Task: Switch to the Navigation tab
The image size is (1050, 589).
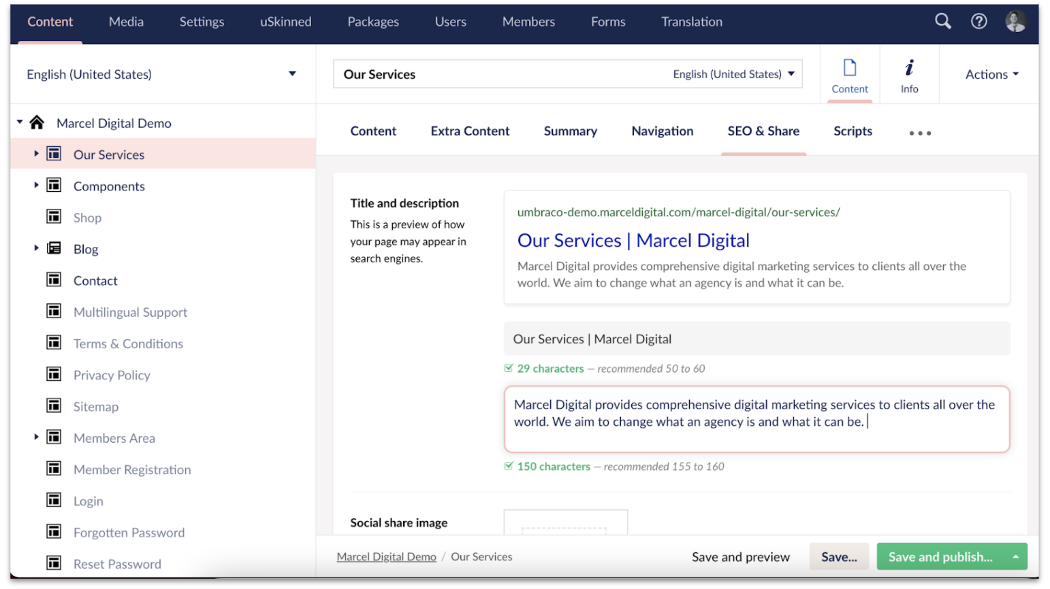Action: click(663, 131)
